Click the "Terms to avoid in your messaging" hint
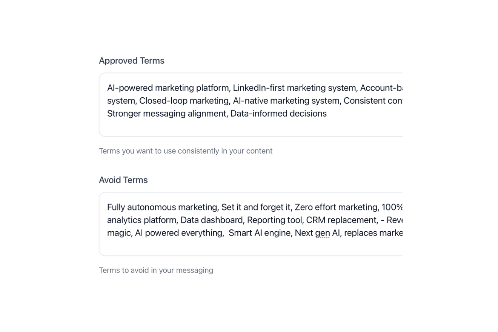Viewport: 498px width, 332px height. point(156,270)
